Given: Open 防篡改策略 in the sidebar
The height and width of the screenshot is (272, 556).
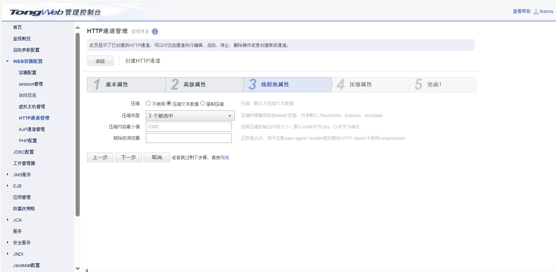Looking at the screenshot, I should [24, 209].
